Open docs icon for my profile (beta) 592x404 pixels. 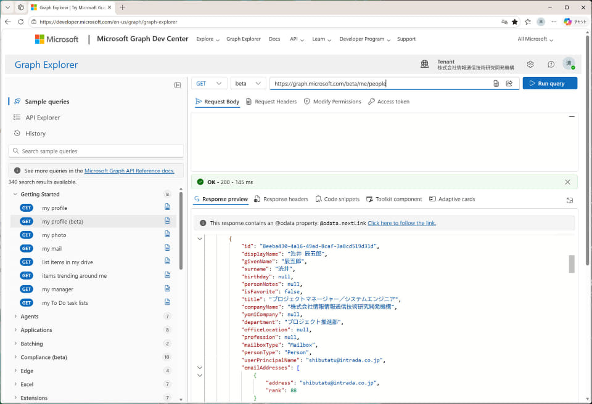click(167, 220)
